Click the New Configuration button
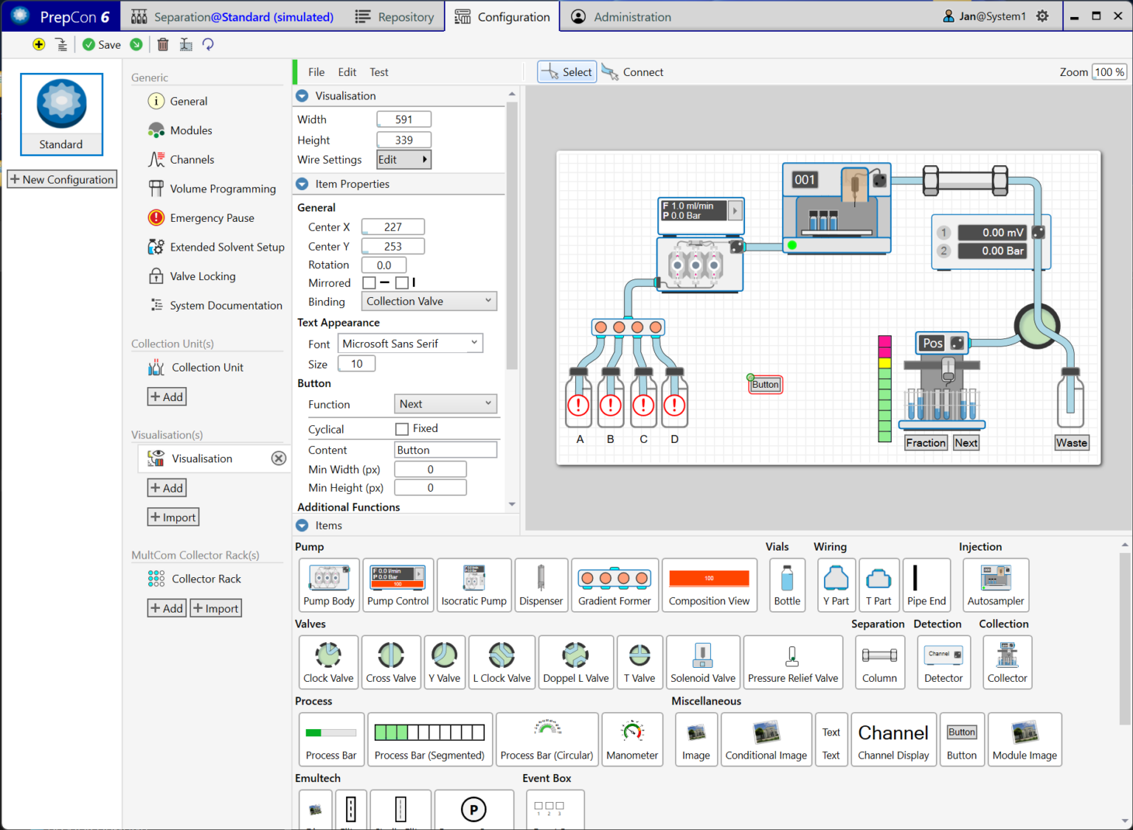The width and height of the screenshot is (1133, 830). (x=62, y=179)
